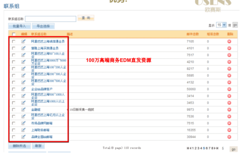Delete the 品牌全国QQ邮箱 row with 30944
This screenshot has width=243, height=153.
pos(229,137)
